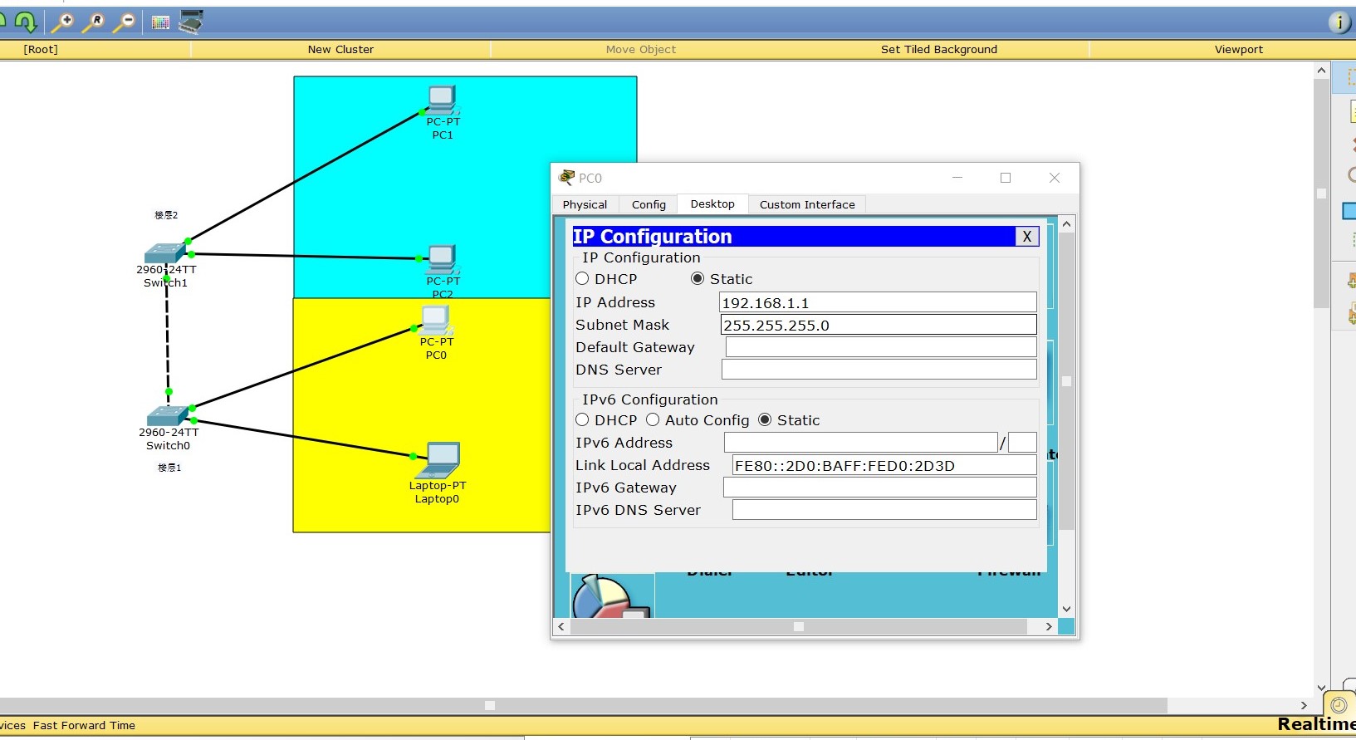
Task: Close the IP Configuration panel with X
Action: click(1027, 237)
